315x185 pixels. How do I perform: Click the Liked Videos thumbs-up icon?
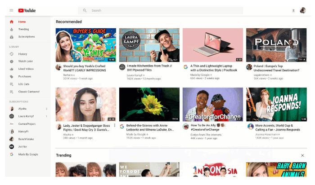point(12,69)
